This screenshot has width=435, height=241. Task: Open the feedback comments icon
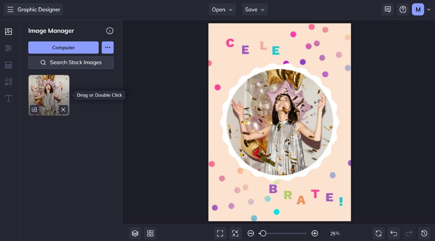pyautogui.click(x=388, y=9)
